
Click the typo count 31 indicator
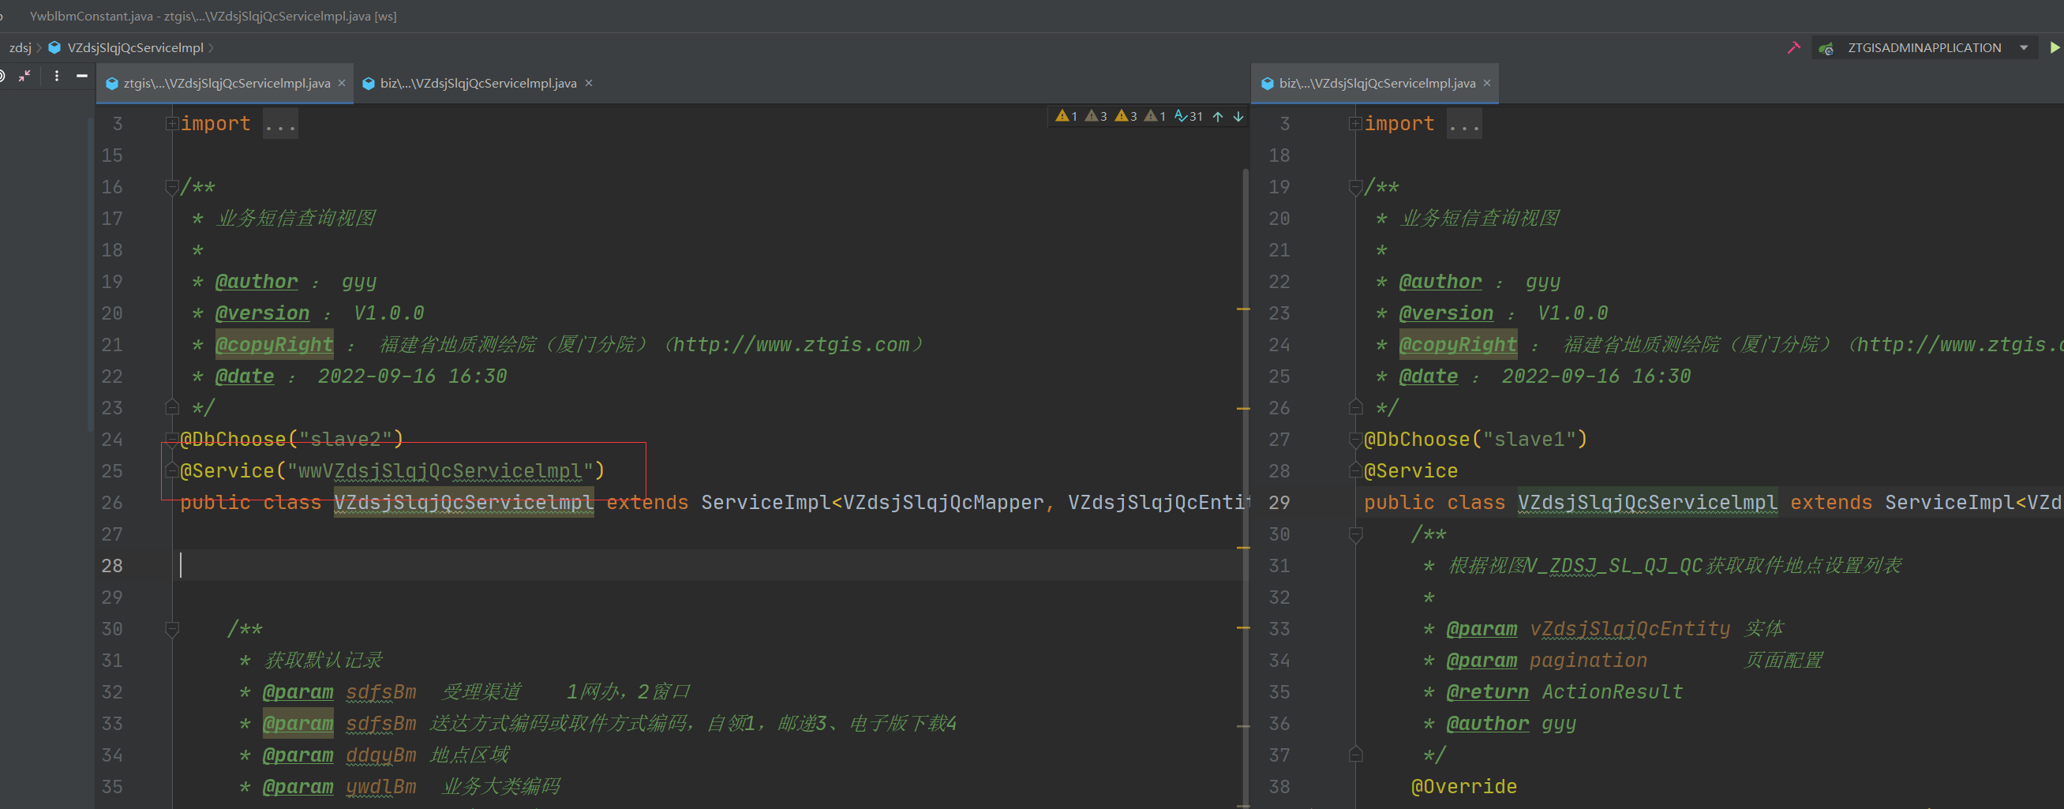click(1189, 117)
